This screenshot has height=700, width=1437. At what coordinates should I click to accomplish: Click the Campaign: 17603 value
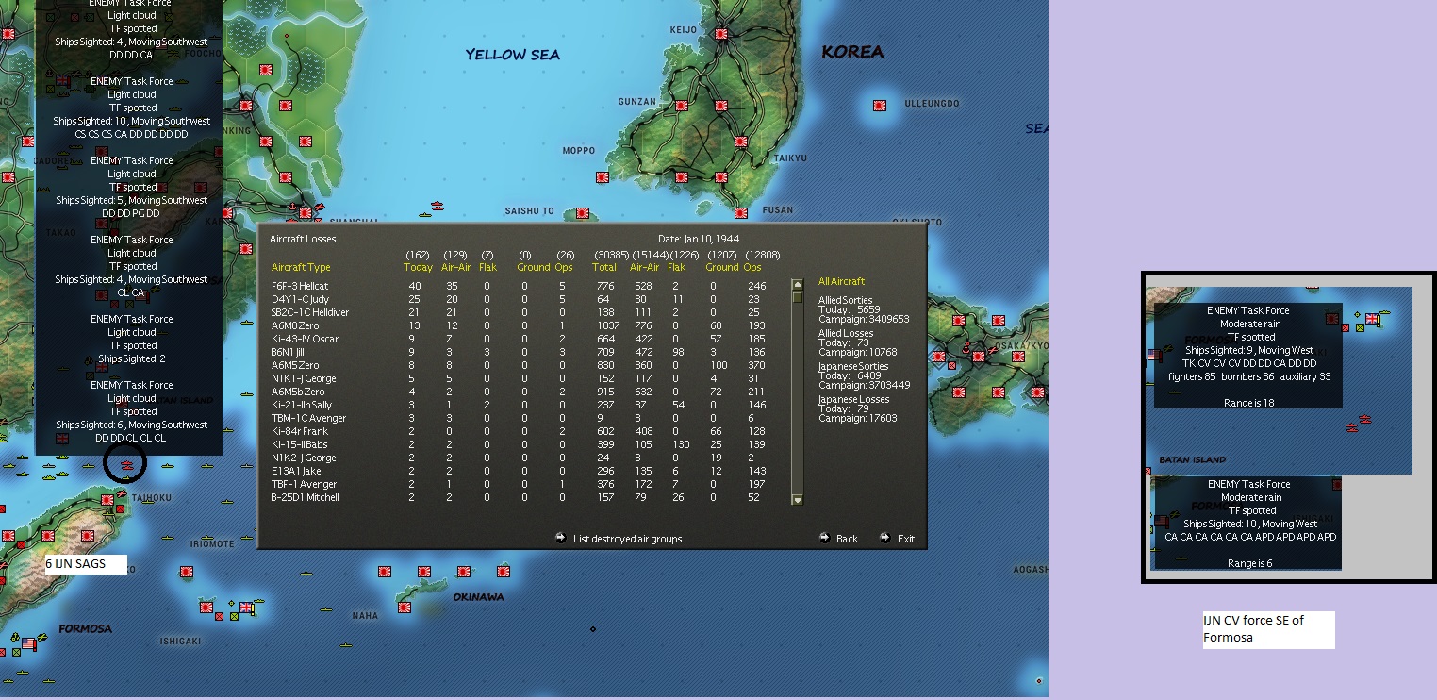coord(858,418)
